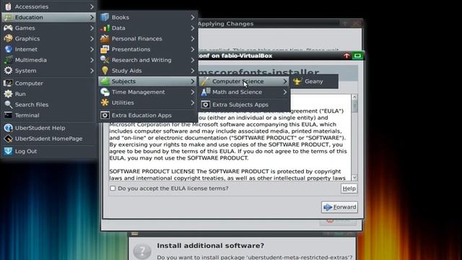The width and height of the screenshot is (462, 260).
Task: Expand the Utilities submenu arrow
Action: coord(193,103)
